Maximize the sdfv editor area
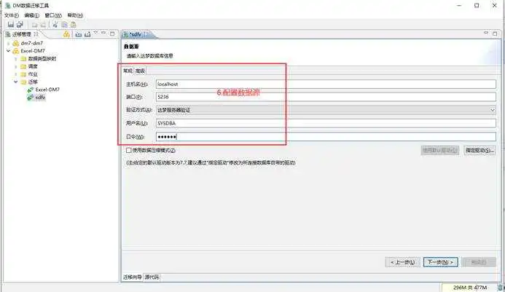The height and width of the screenshot is (292, 505). (x=495, y=33)
